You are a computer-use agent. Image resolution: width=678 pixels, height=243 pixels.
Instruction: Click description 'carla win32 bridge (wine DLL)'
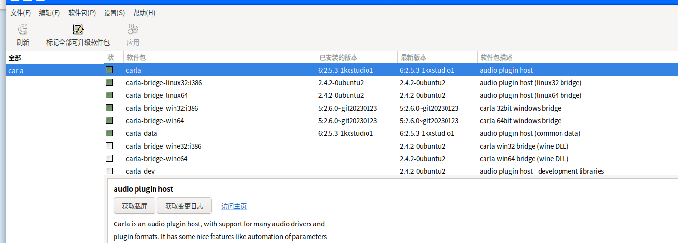click(524, 146)
